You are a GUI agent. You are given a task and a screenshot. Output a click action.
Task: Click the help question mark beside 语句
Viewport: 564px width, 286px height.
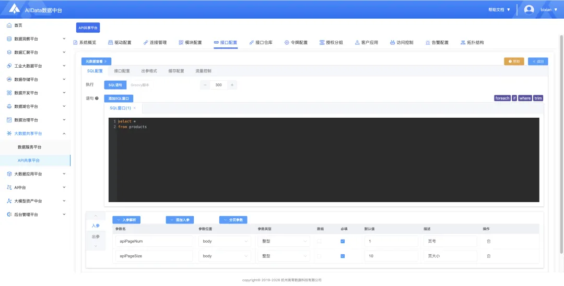tap(97, 98)
